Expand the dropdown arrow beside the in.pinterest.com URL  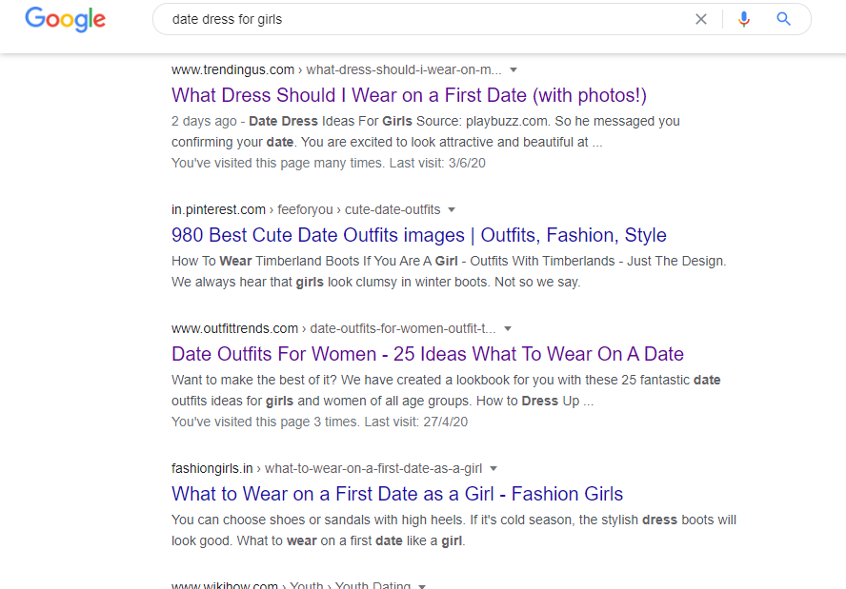[x=452, y=209]
